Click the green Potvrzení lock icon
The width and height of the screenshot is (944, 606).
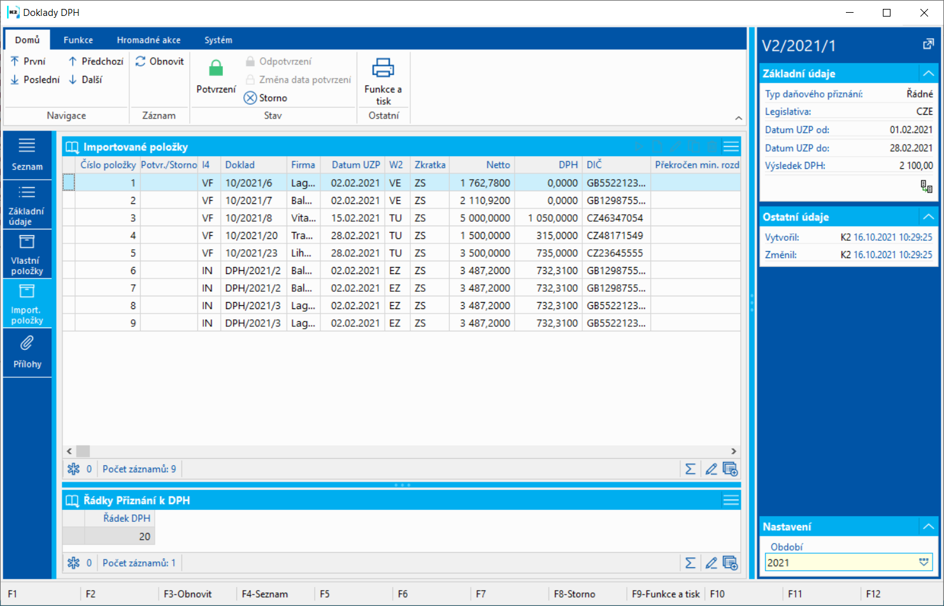[216, 68]
